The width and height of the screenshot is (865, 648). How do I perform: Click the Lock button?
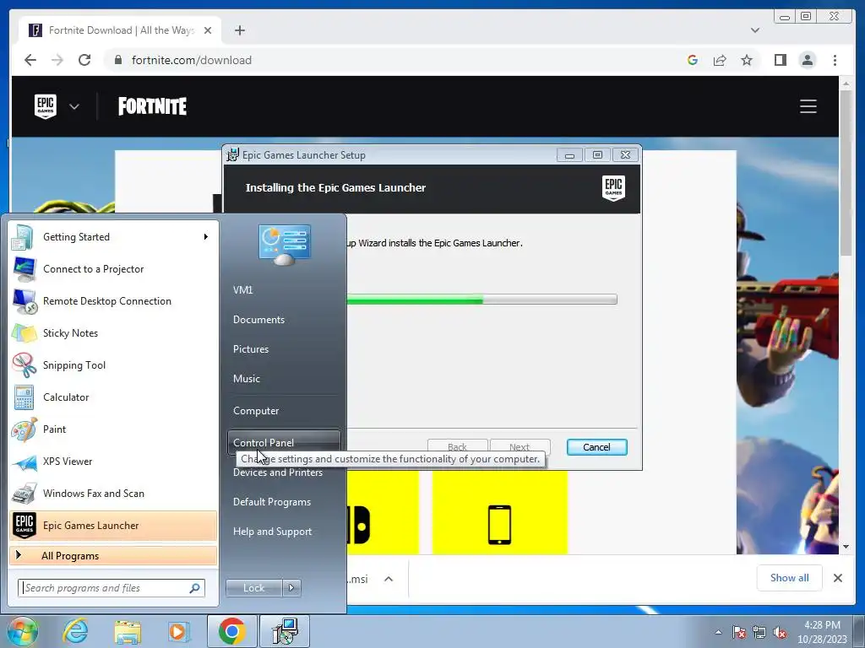253,588
